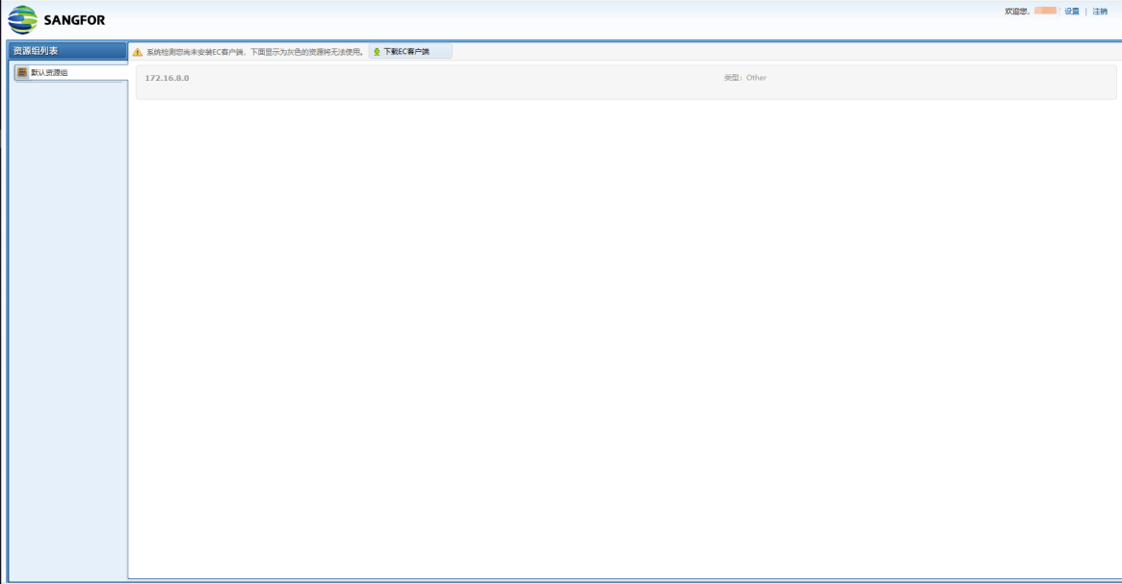
Task: Click the SANGFOR brand name text
Action: tap(74, 20)
